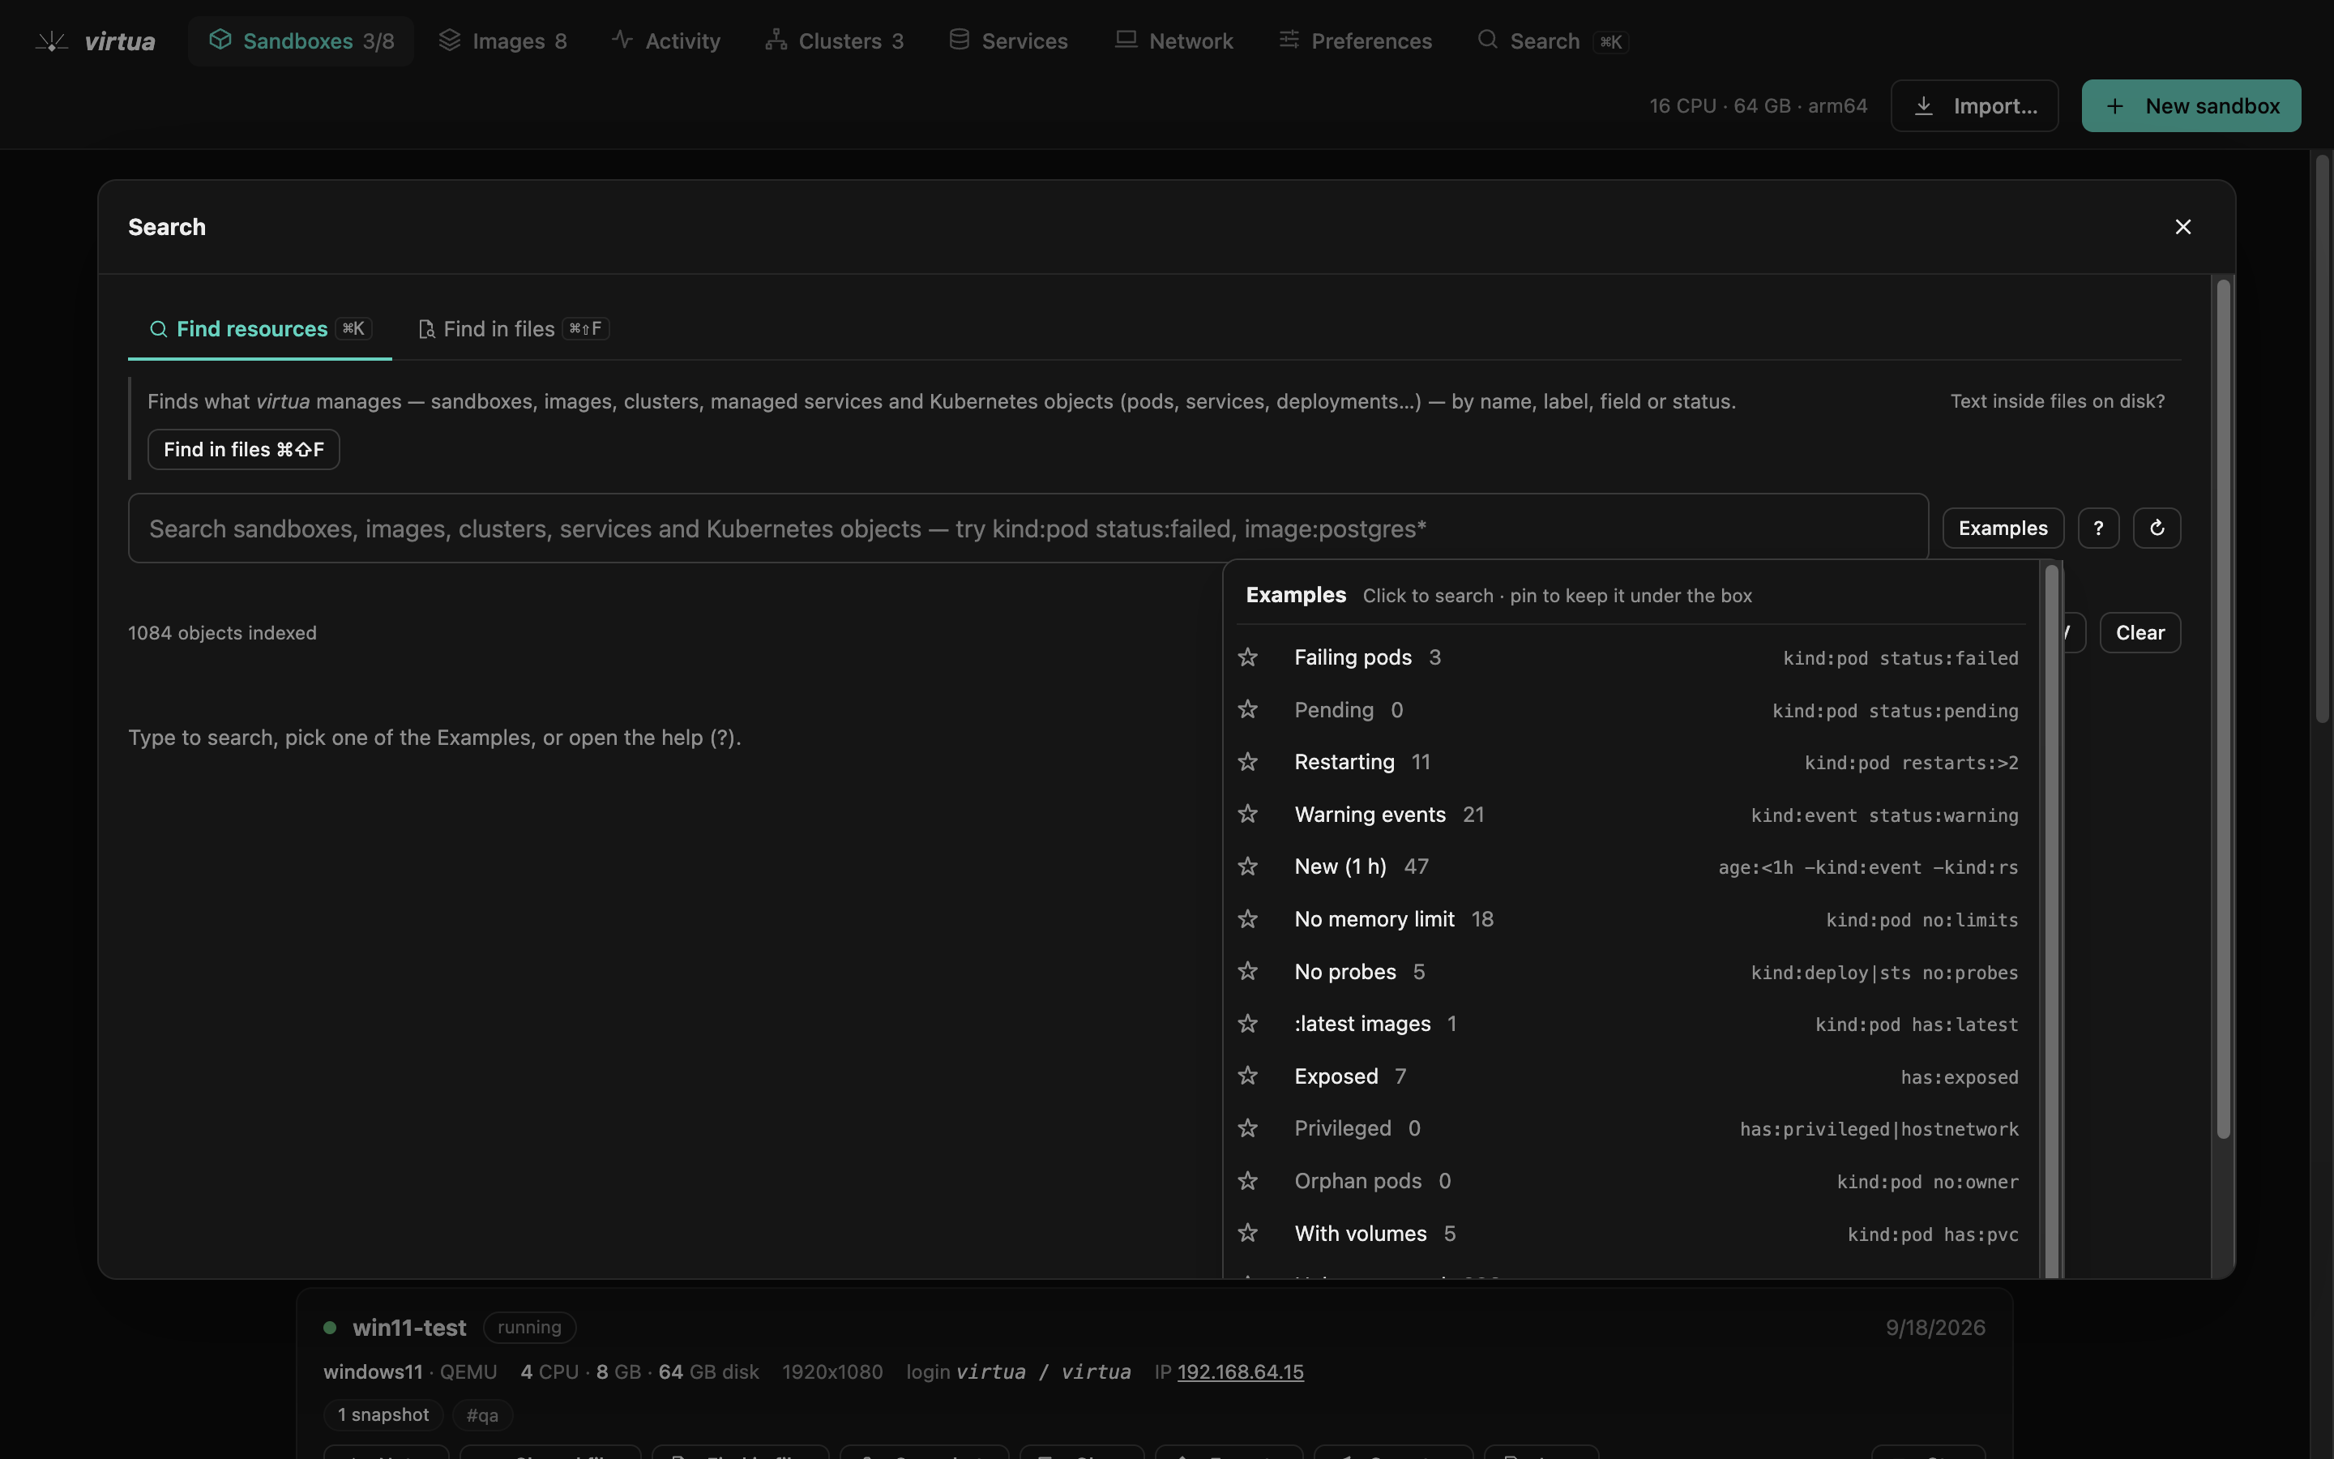The image size is (2334, 1459).
Task: Go to the Services tab
Action: (x=1008, y=41)
